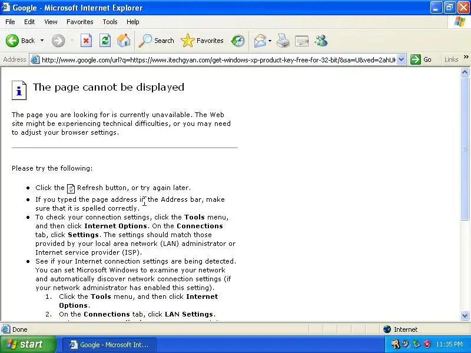Image resolution: width=471 pixels, height=353 pixels.
Task: Expand the Address bar dropdown list
Action: pyautogui.click(x=402, y=59)
